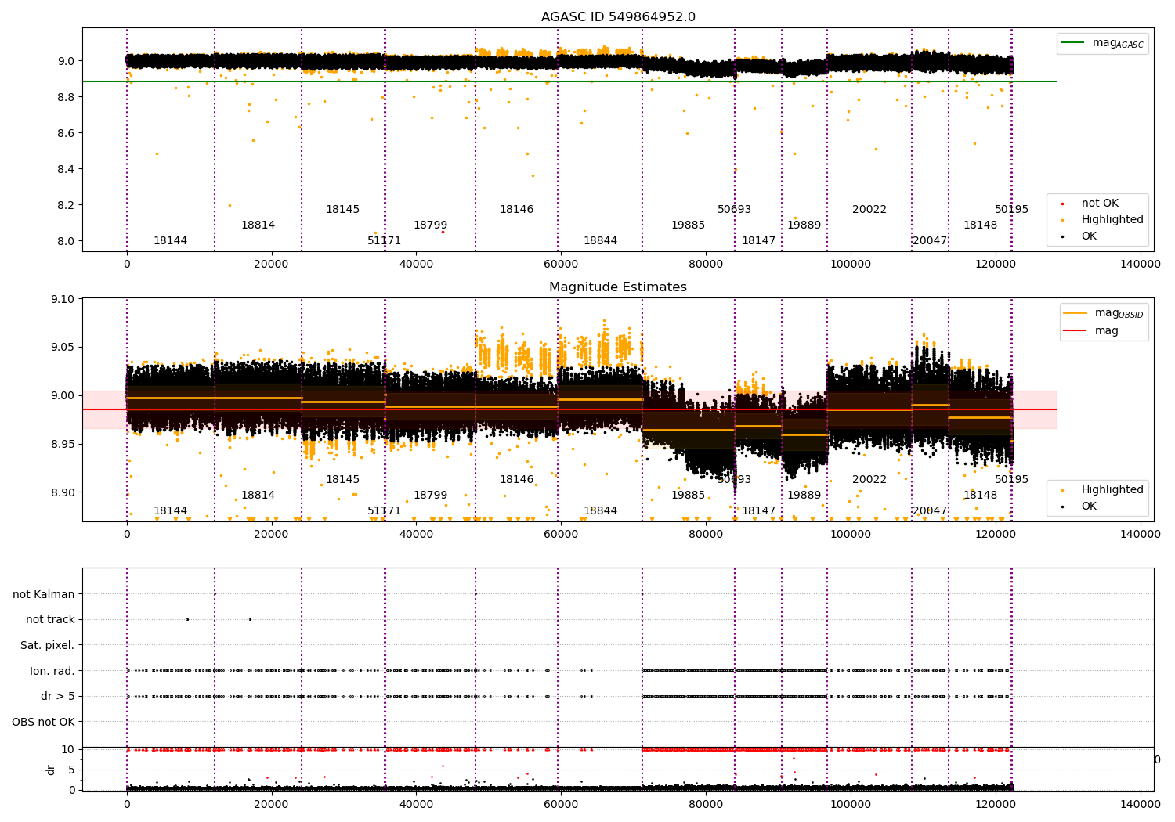The image size is (1175, 822).
Task: Click the 10 tick on the dr axis
Action: (68, 750)
